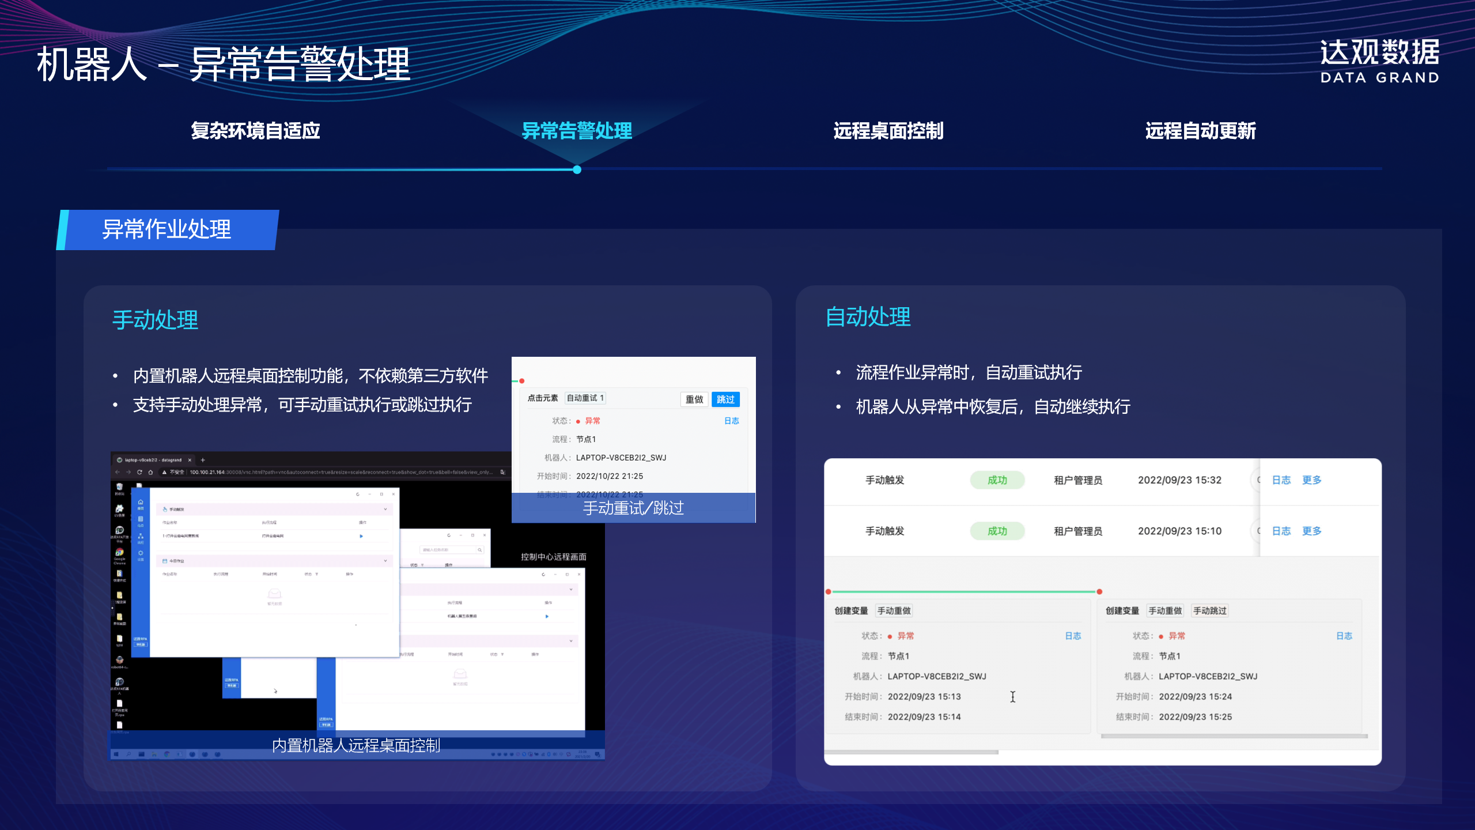Image resolution: width=1475 pixels, height=830 pixels.
Task: Click the horizontal scrollbar under job cards
Action: click(x=912, y=752)
